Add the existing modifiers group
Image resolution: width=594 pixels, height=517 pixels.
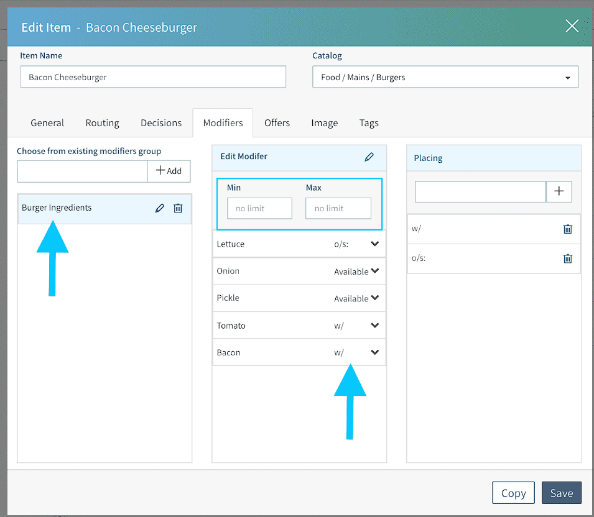point(169,171)
